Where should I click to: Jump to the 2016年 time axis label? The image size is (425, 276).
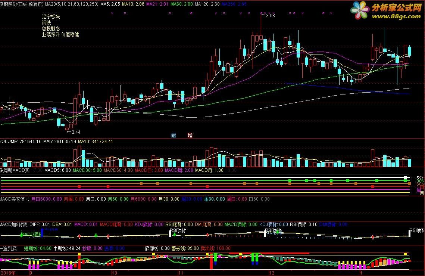point(8,273)
